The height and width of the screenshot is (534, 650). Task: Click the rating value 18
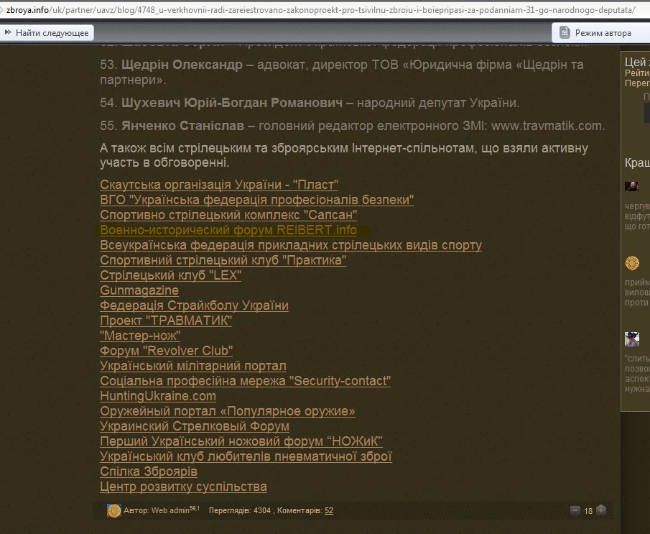click(588, 511)
